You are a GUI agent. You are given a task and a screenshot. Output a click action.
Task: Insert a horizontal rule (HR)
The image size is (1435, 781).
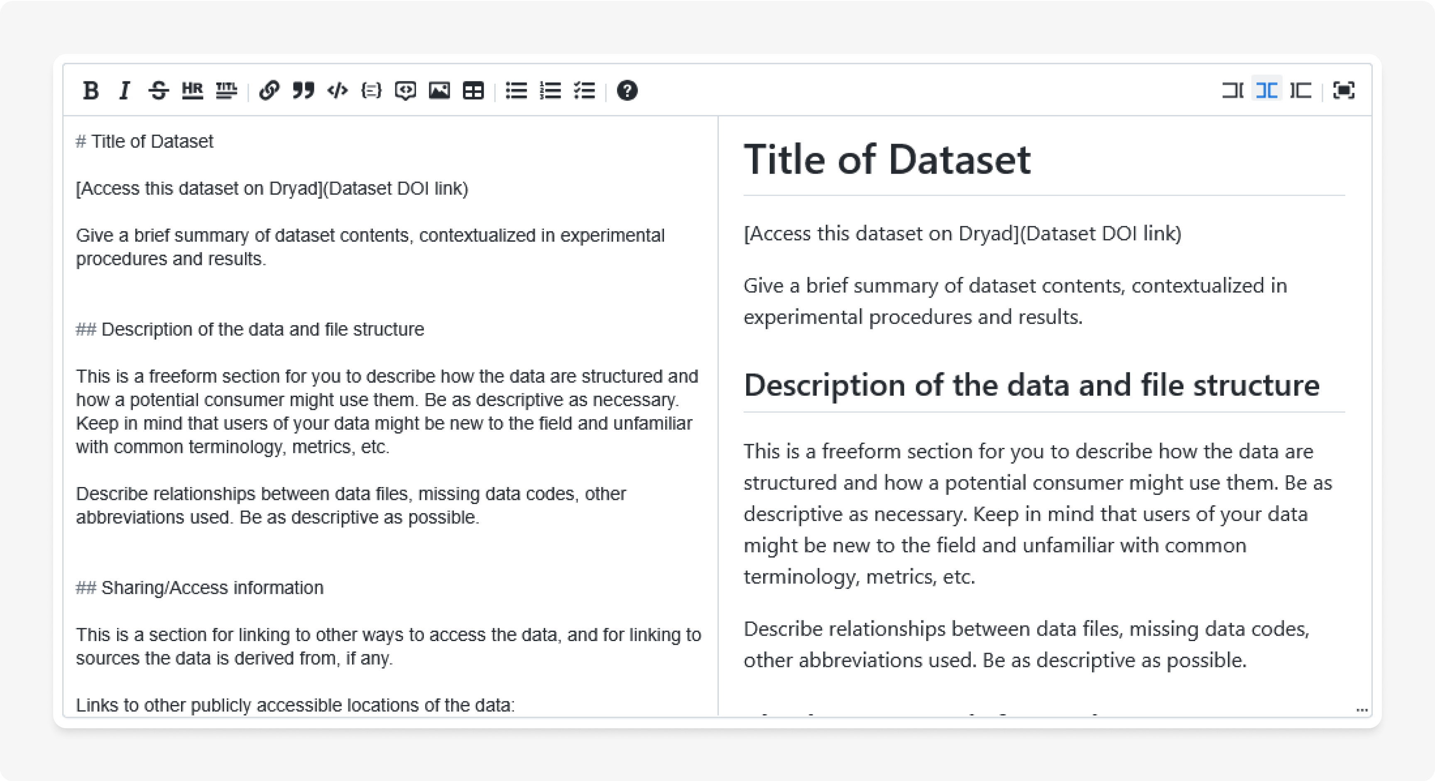(x=192, y=90)
